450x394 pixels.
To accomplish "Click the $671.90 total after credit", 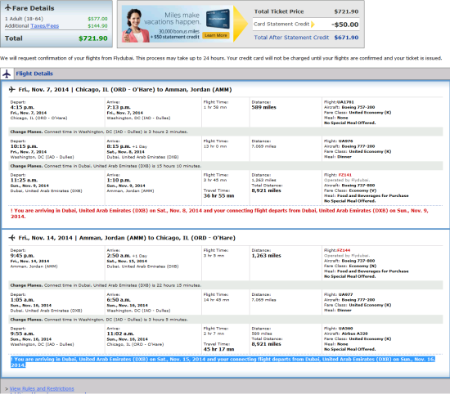I will point(346,38).
